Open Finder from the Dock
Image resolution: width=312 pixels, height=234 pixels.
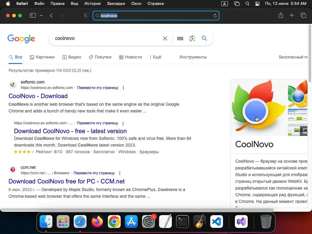(46, 222)
